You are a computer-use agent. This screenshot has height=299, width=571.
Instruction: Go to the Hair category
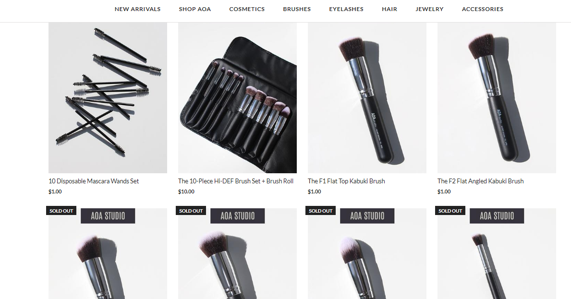389,9
